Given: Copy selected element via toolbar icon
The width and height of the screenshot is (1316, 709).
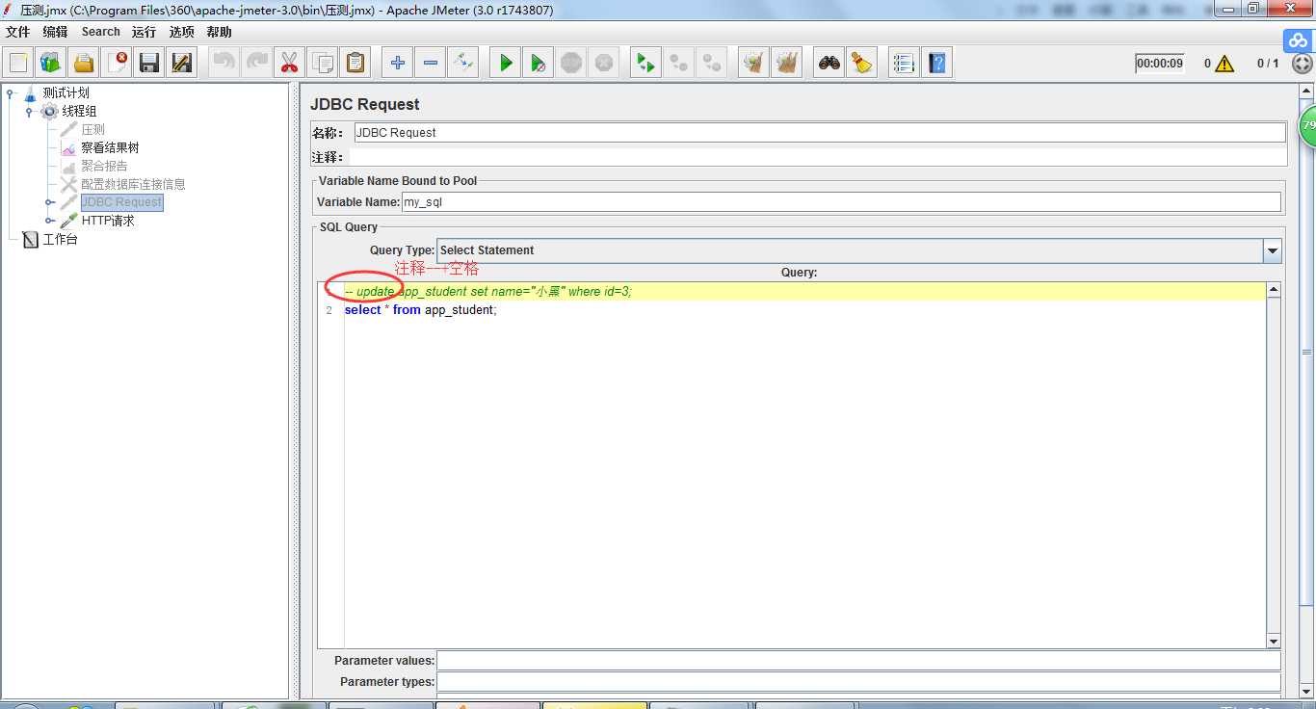Looking at the screenshot, I should pyautogui.click(x=323, y=63).
